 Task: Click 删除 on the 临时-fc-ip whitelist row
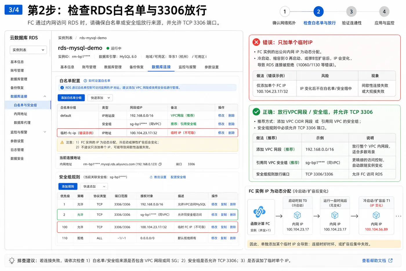231,133
